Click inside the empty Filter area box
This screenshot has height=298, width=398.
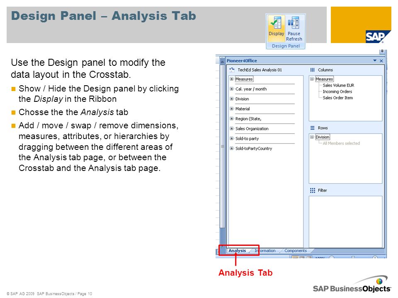[345, 221]
